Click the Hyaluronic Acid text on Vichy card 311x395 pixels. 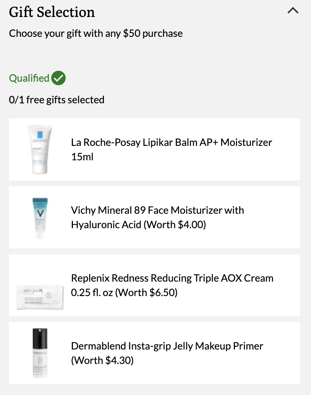point(106,225)
